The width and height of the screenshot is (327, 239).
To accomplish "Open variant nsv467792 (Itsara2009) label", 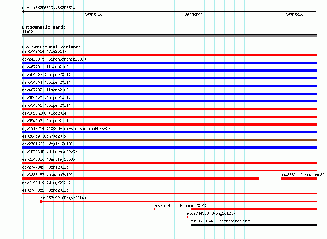I will pos(46,90).
